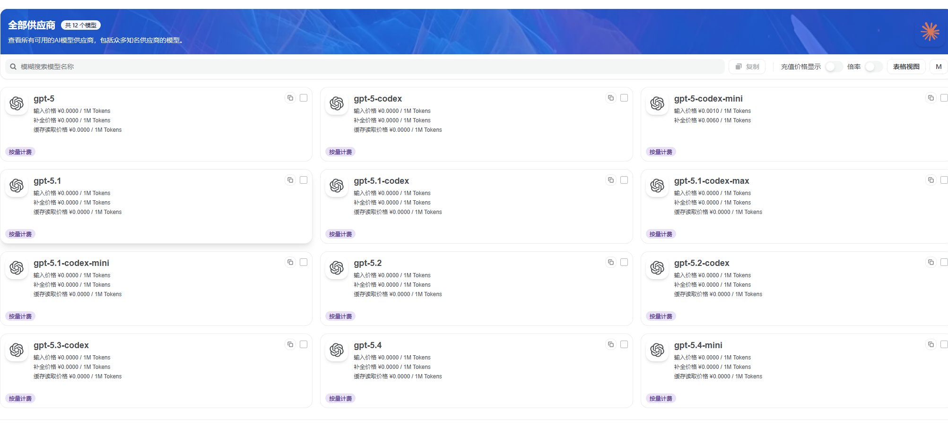This screenshot has width=948, height=427.
Task: Copy the gpt-5.1 model name icon
Action: pyautogui.click(x=290, y=180)
